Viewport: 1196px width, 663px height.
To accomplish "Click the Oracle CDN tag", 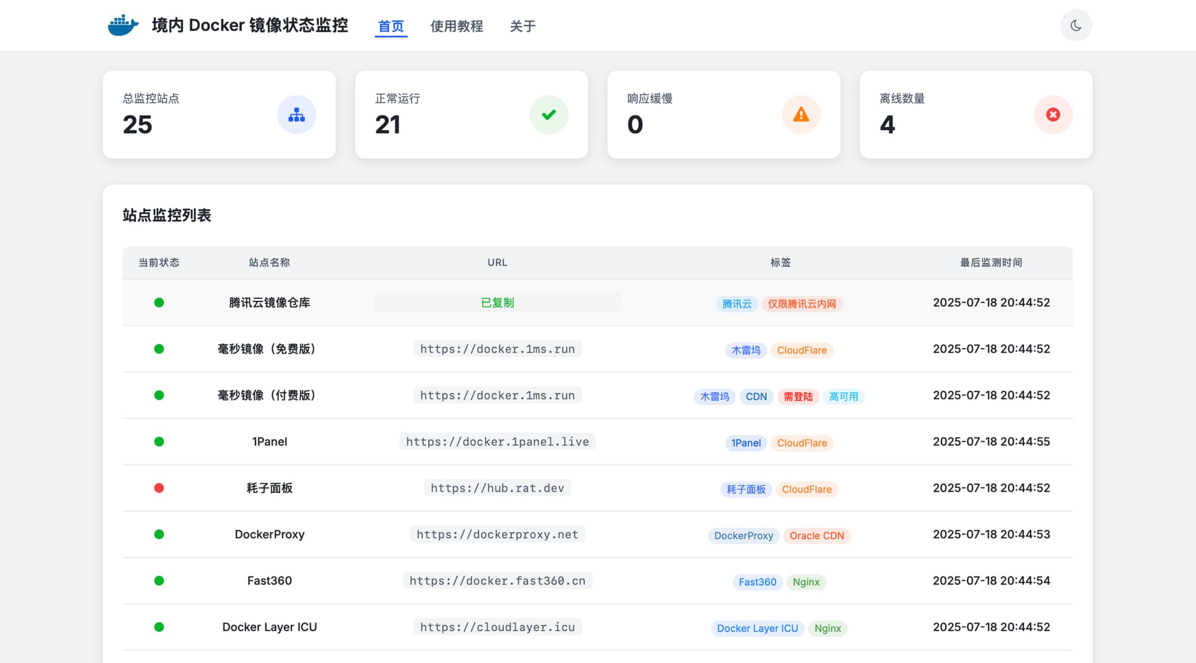I will tap(817, 535).
